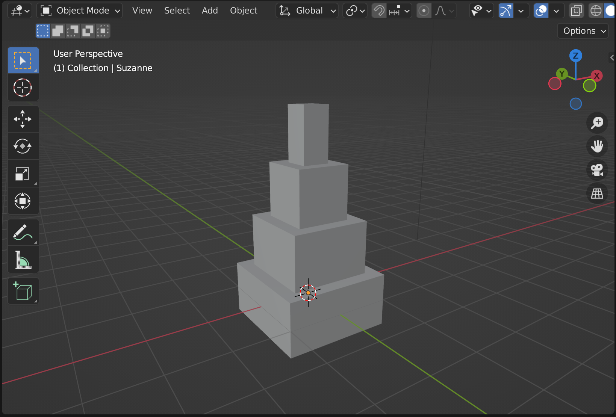This screenshot has height=417, width=616.
Task: Toggle show gizmo button
Action: tap(506, 11)
